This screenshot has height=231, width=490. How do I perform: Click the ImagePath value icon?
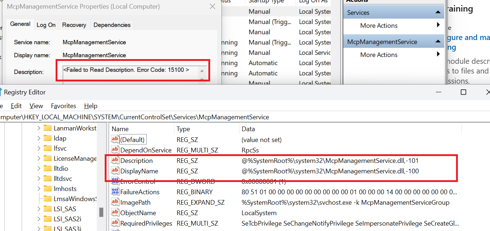pos(115,202)
